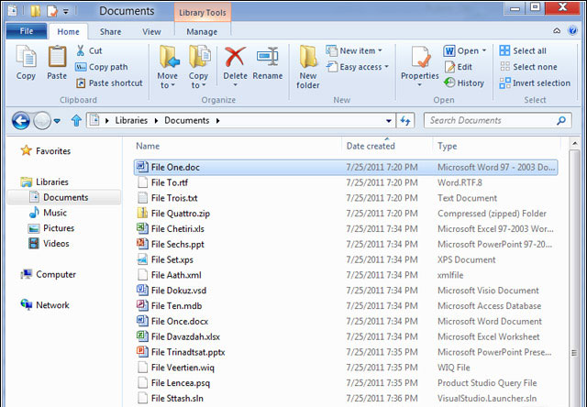This screenshot has height=407, width=587.
Task: Expand the arrow after Documents in address path
Action: point(218,120)
